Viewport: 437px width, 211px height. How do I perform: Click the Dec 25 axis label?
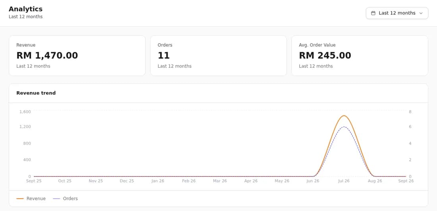pos(127,181)
